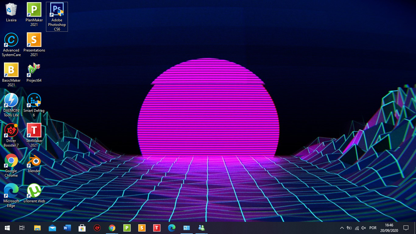Select the uTorrent Web desktop shortcut
Screen dimensions: 416x234
(34, 191)
